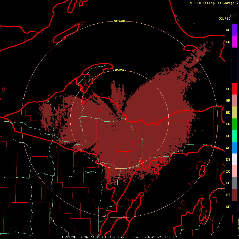
Task: Click the HYDROMETEOR CLASSIFICATION KMQT timestamp caption
Action: 119,237
